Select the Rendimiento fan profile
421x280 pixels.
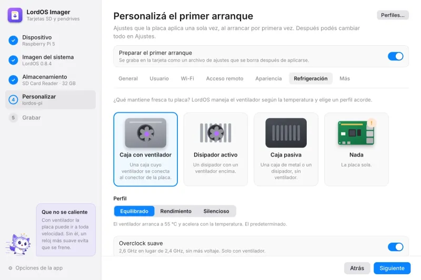click(x=176, y=211)
